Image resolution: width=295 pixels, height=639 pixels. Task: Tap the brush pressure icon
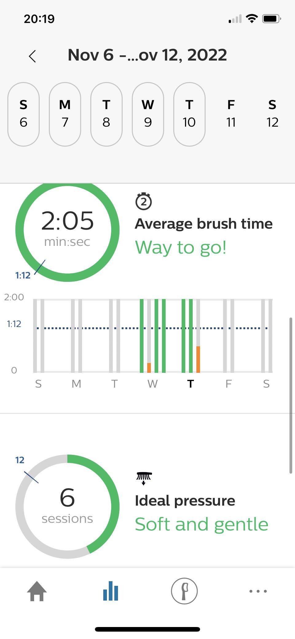[144, 478]
